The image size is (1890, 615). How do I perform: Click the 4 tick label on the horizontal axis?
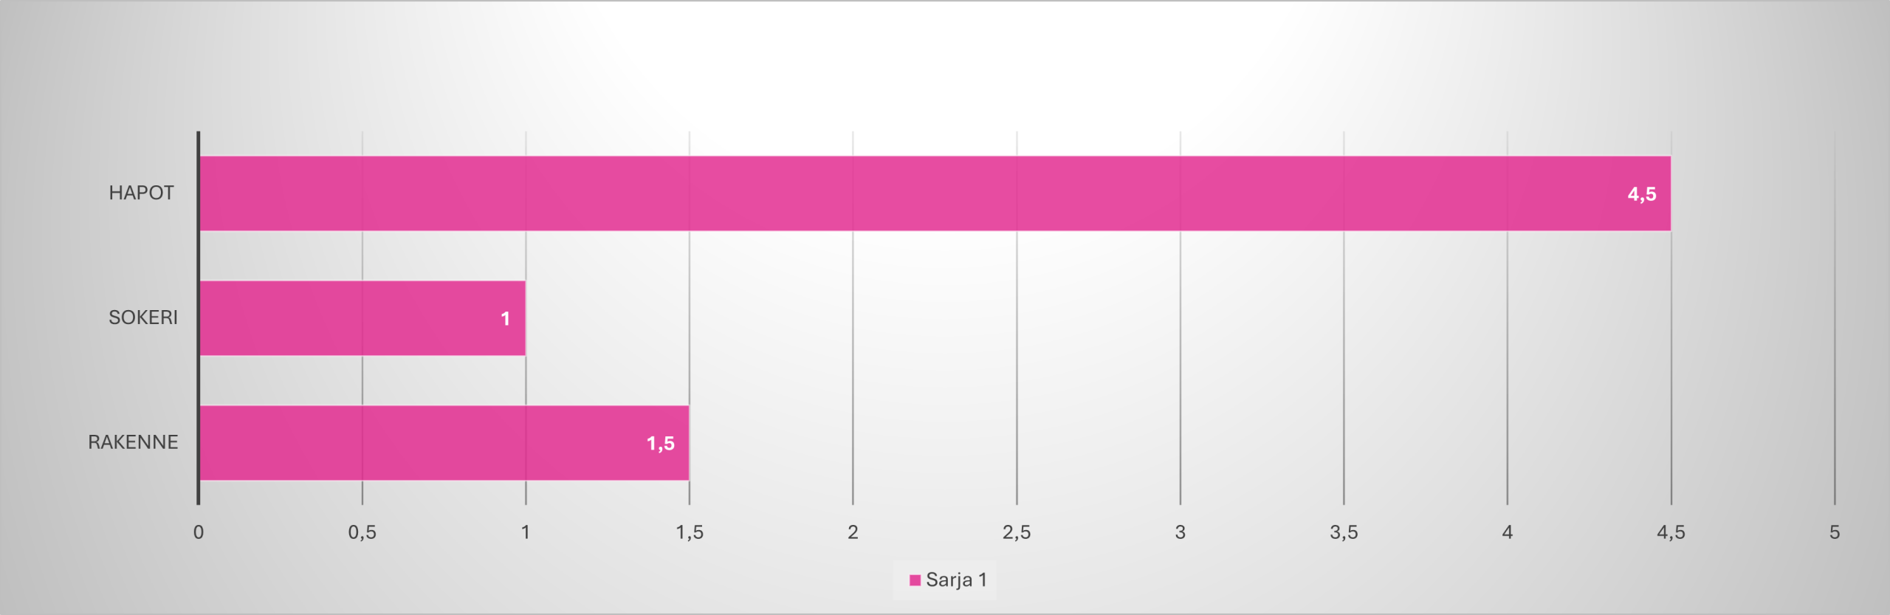1508,532
